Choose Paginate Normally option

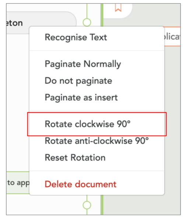(83, 64)
